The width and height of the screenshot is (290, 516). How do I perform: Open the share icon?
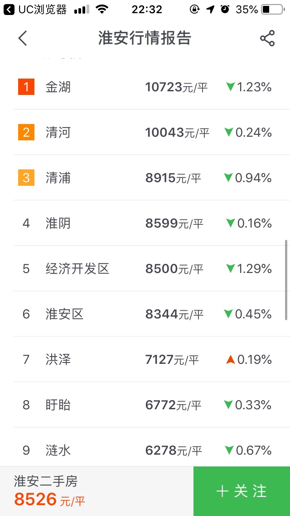click(267, 38)
